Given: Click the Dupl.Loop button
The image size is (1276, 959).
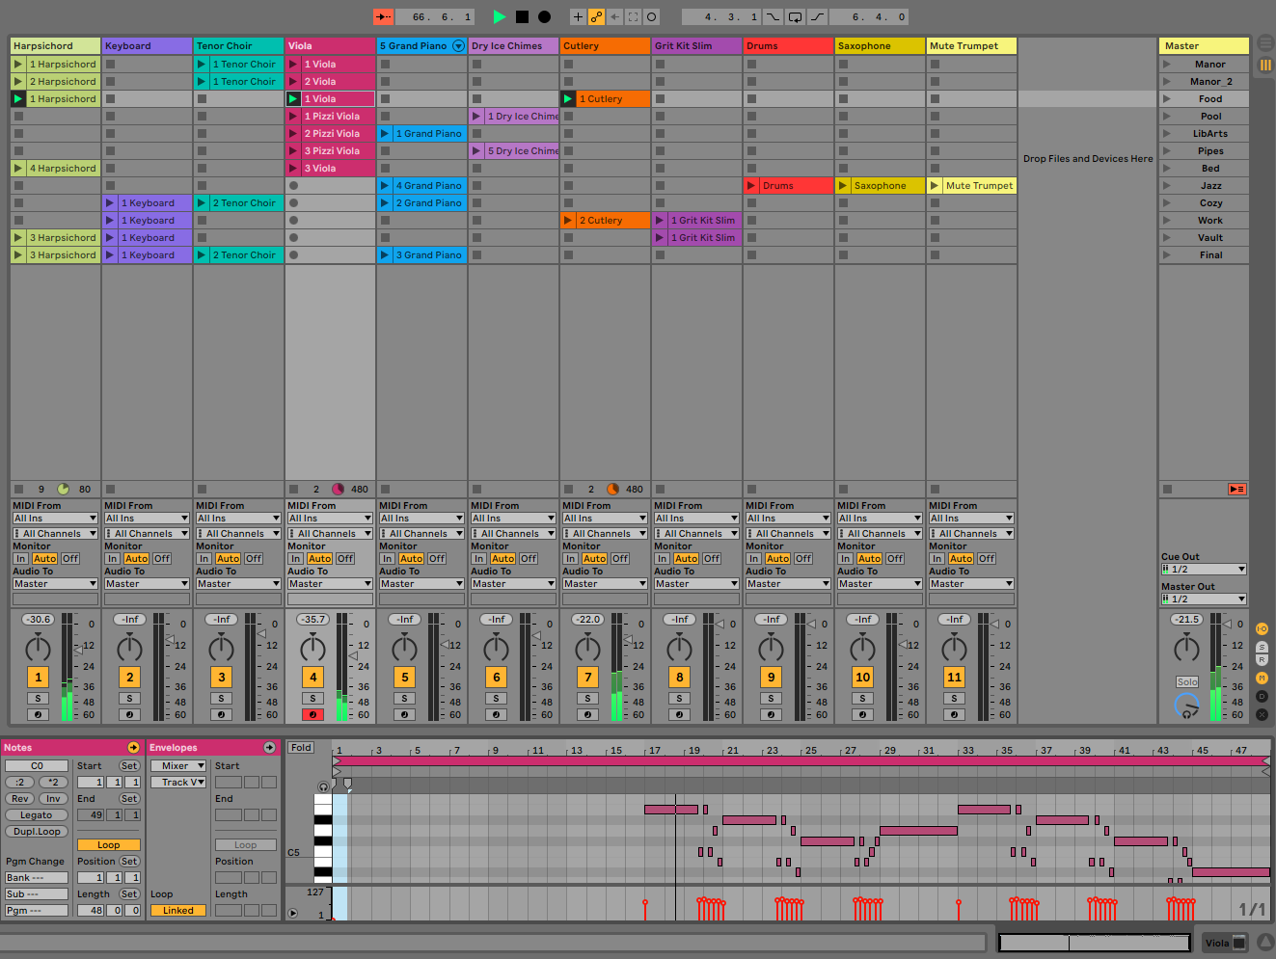Looking at the screenshot, I should tap(36, 831).
